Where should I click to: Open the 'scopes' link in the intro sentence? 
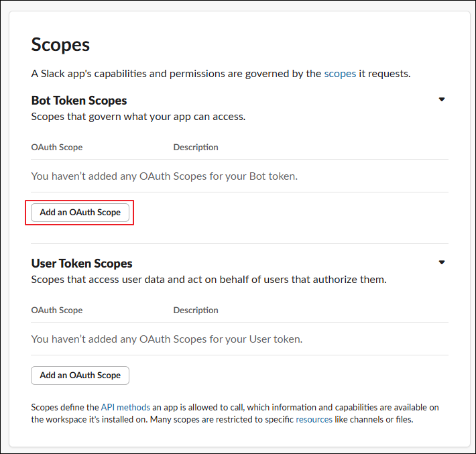tap(340, 74)
